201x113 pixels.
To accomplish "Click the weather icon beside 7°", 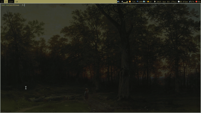I will (x=144, y=2).
